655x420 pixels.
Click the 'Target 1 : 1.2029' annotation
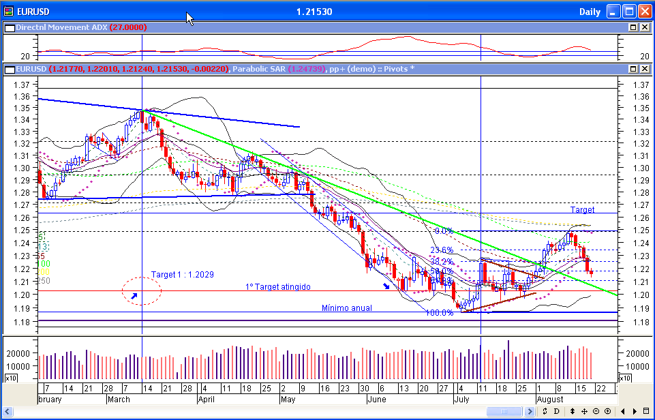[x=182, y=274]
